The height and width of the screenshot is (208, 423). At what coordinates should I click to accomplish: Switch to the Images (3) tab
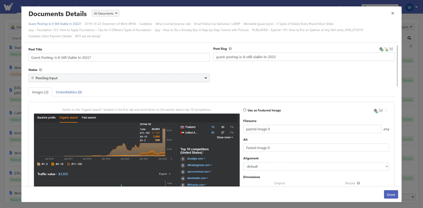40,92
